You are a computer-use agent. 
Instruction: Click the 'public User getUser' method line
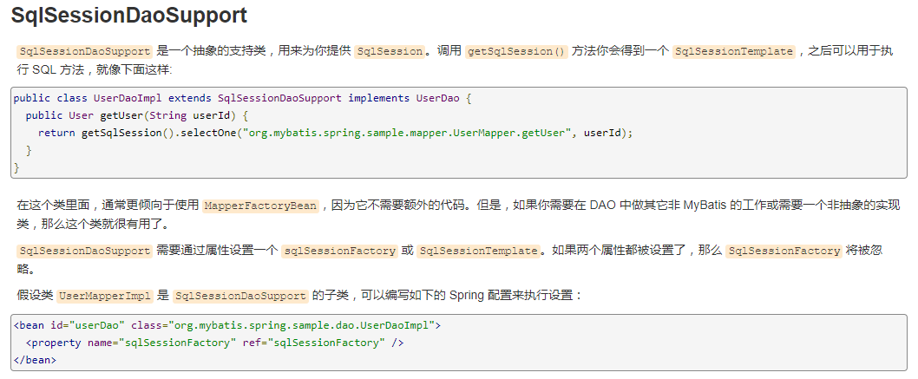pos(137,115)
